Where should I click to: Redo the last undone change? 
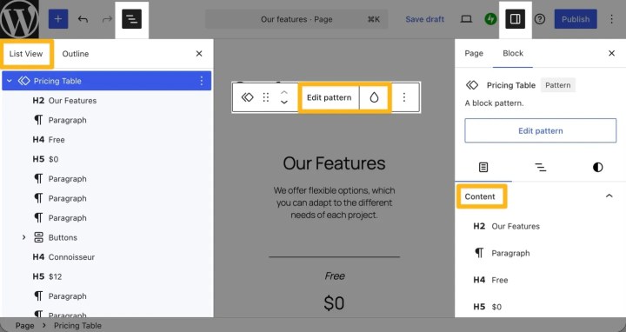(107, 19)
